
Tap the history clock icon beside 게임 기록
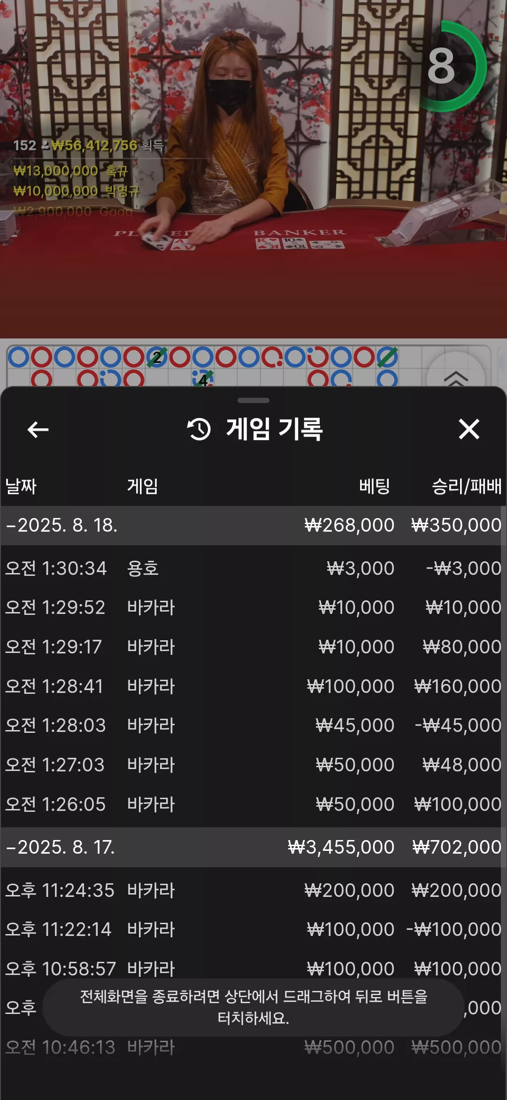199,429
